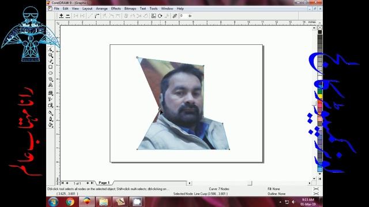369x207 pixels.
Task: Click the 'Curve: 7 Nodes' status text
Action: [219, 189]
